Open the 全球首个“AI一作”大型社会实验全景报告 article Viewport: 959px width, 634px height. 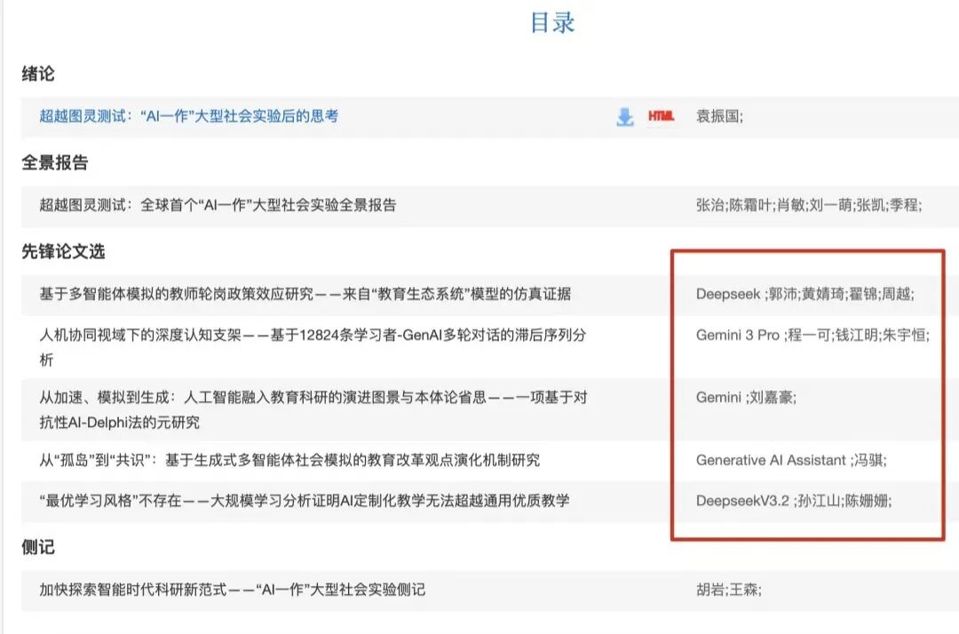pyautogui.click(x=218, y=205)
